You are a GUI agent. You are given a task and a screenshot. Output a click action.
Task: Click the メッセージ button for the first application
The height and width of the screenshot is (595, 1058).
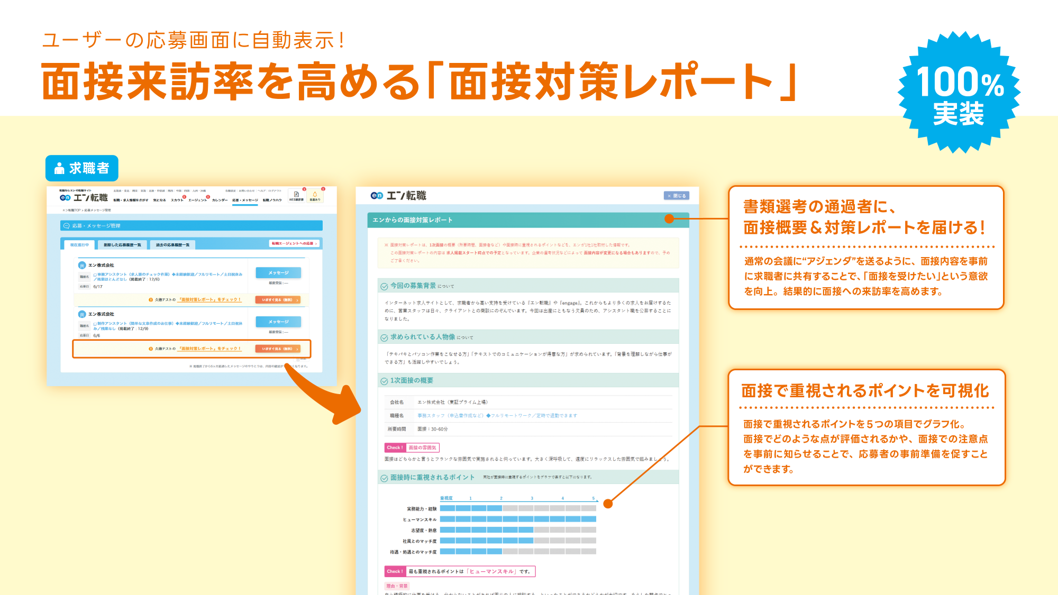278,272
